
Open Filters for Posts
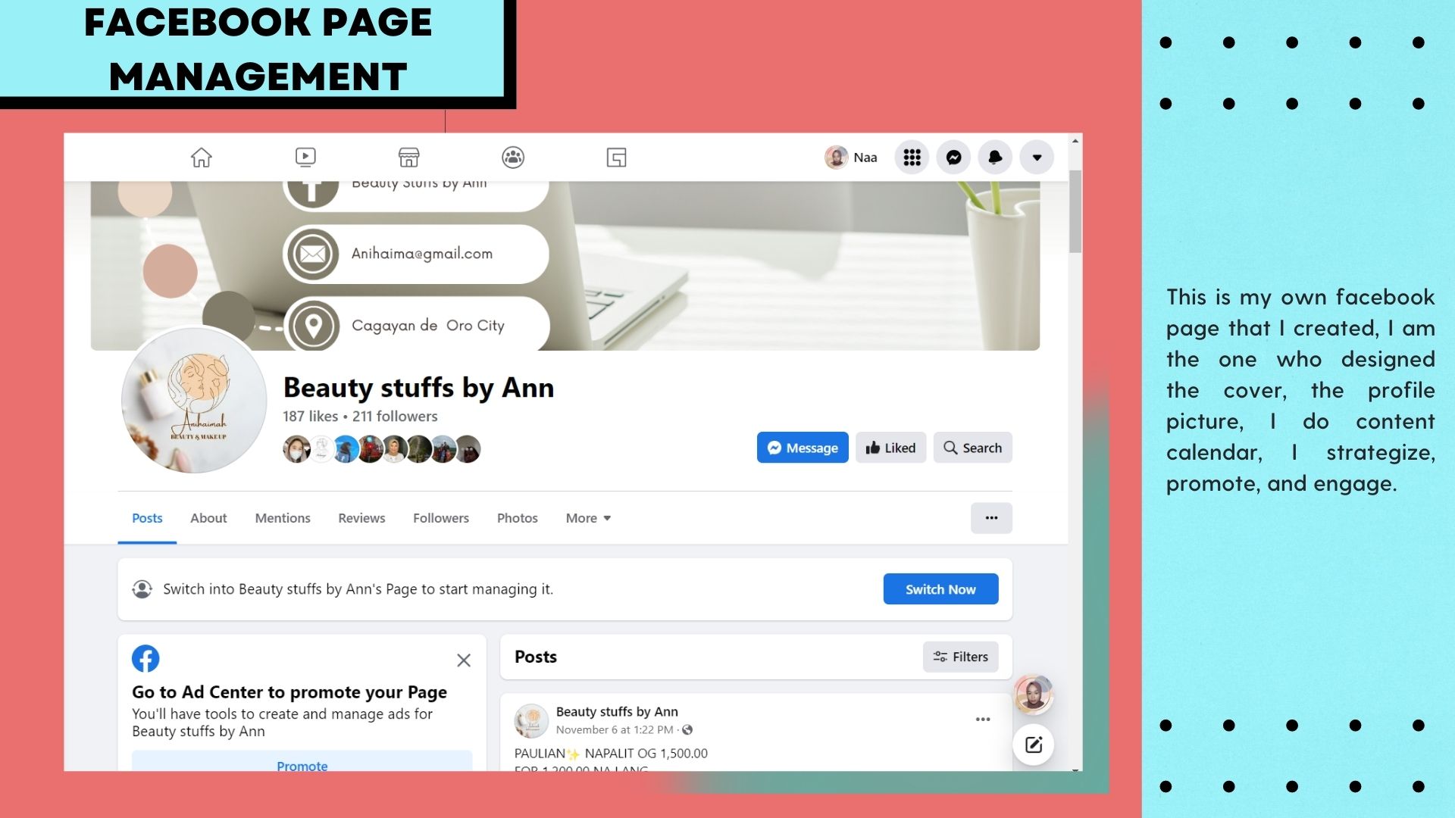960,657
